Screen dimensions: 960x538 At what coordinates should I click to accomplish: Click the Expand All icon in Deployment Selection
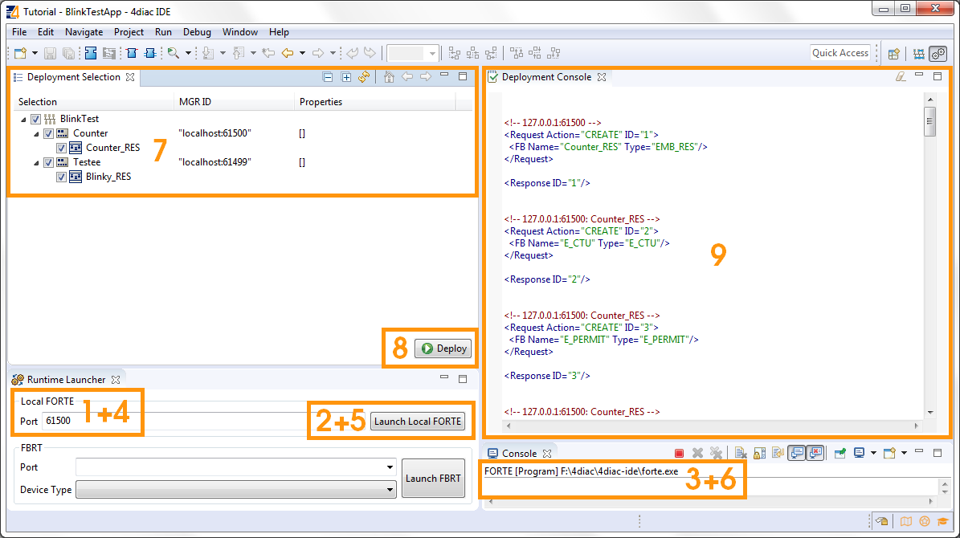point(346,77)
